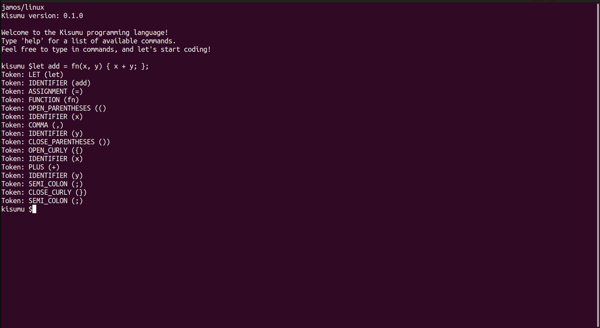Click the block cursor at the prompt

click(34, 209)
